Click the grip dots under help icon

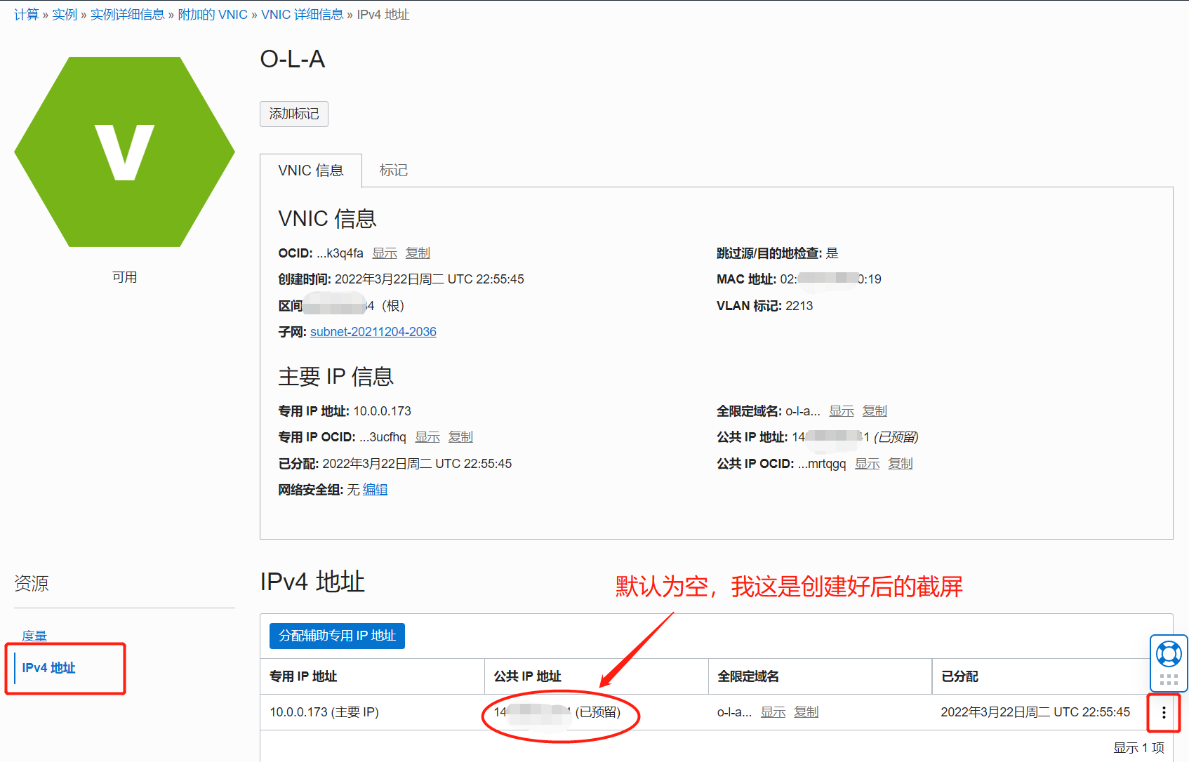(x=1169, y=679)
